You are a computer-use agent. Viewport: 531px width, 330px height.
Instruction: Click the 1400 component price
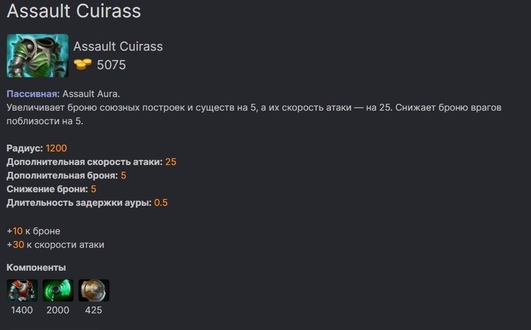[x=22, y=310]
